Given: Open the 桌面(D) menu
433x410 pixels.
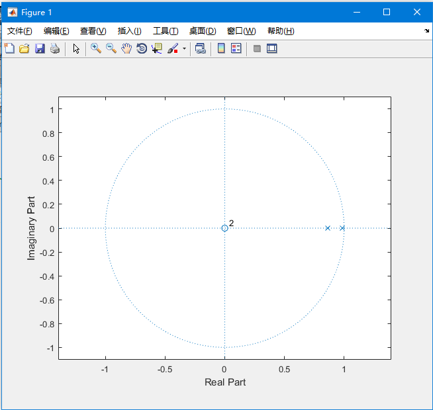Looking at the screenshot, I should pos(203,31).
